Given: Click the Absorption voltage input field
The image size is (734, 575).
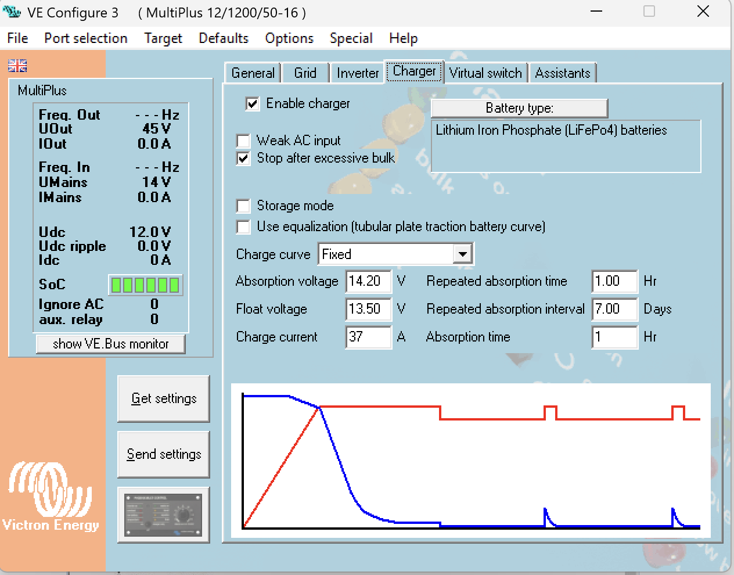Looking at the screenshot, I should tap(369, 281).
